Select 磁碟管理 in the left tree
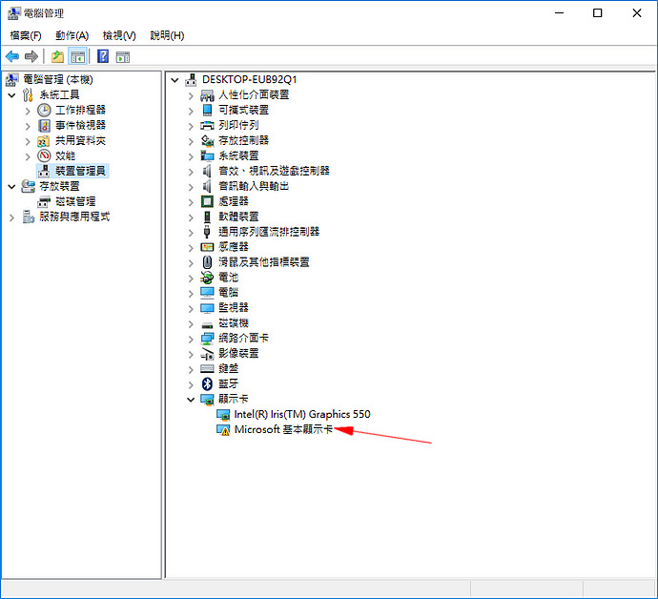 point(75,201)
